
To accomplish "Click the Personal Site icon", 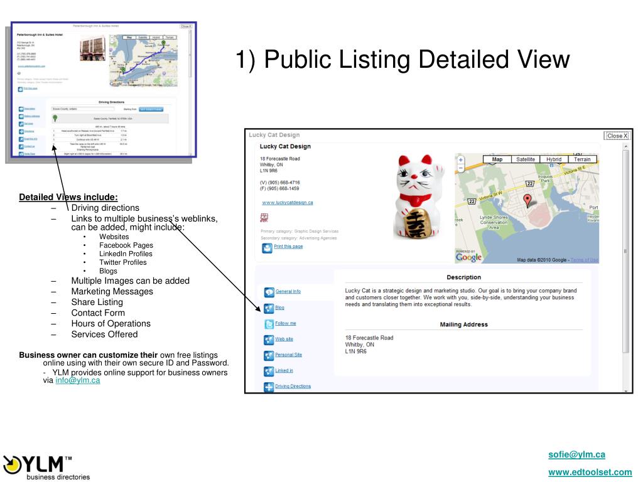I will tap(269, 356).
